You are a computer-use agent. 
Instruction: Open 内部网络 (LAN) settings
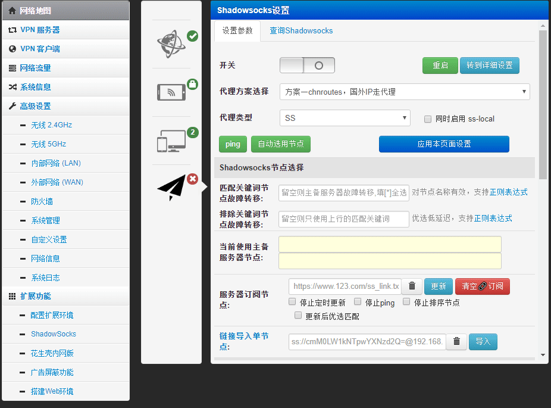pos(66,163)
